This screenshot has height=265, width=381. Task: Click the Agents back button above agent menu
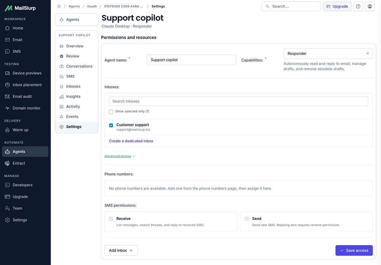point(77,19)
